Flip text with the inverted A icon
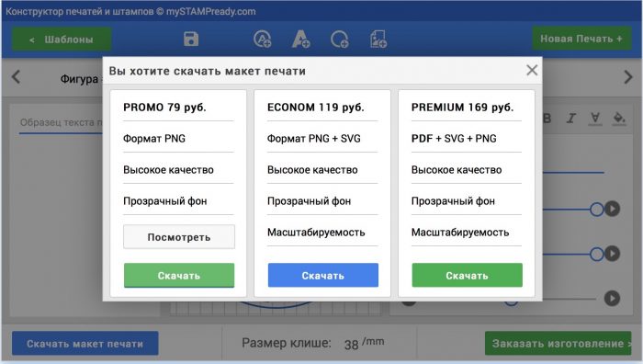 pyautogui.click(x=594, y=119)
